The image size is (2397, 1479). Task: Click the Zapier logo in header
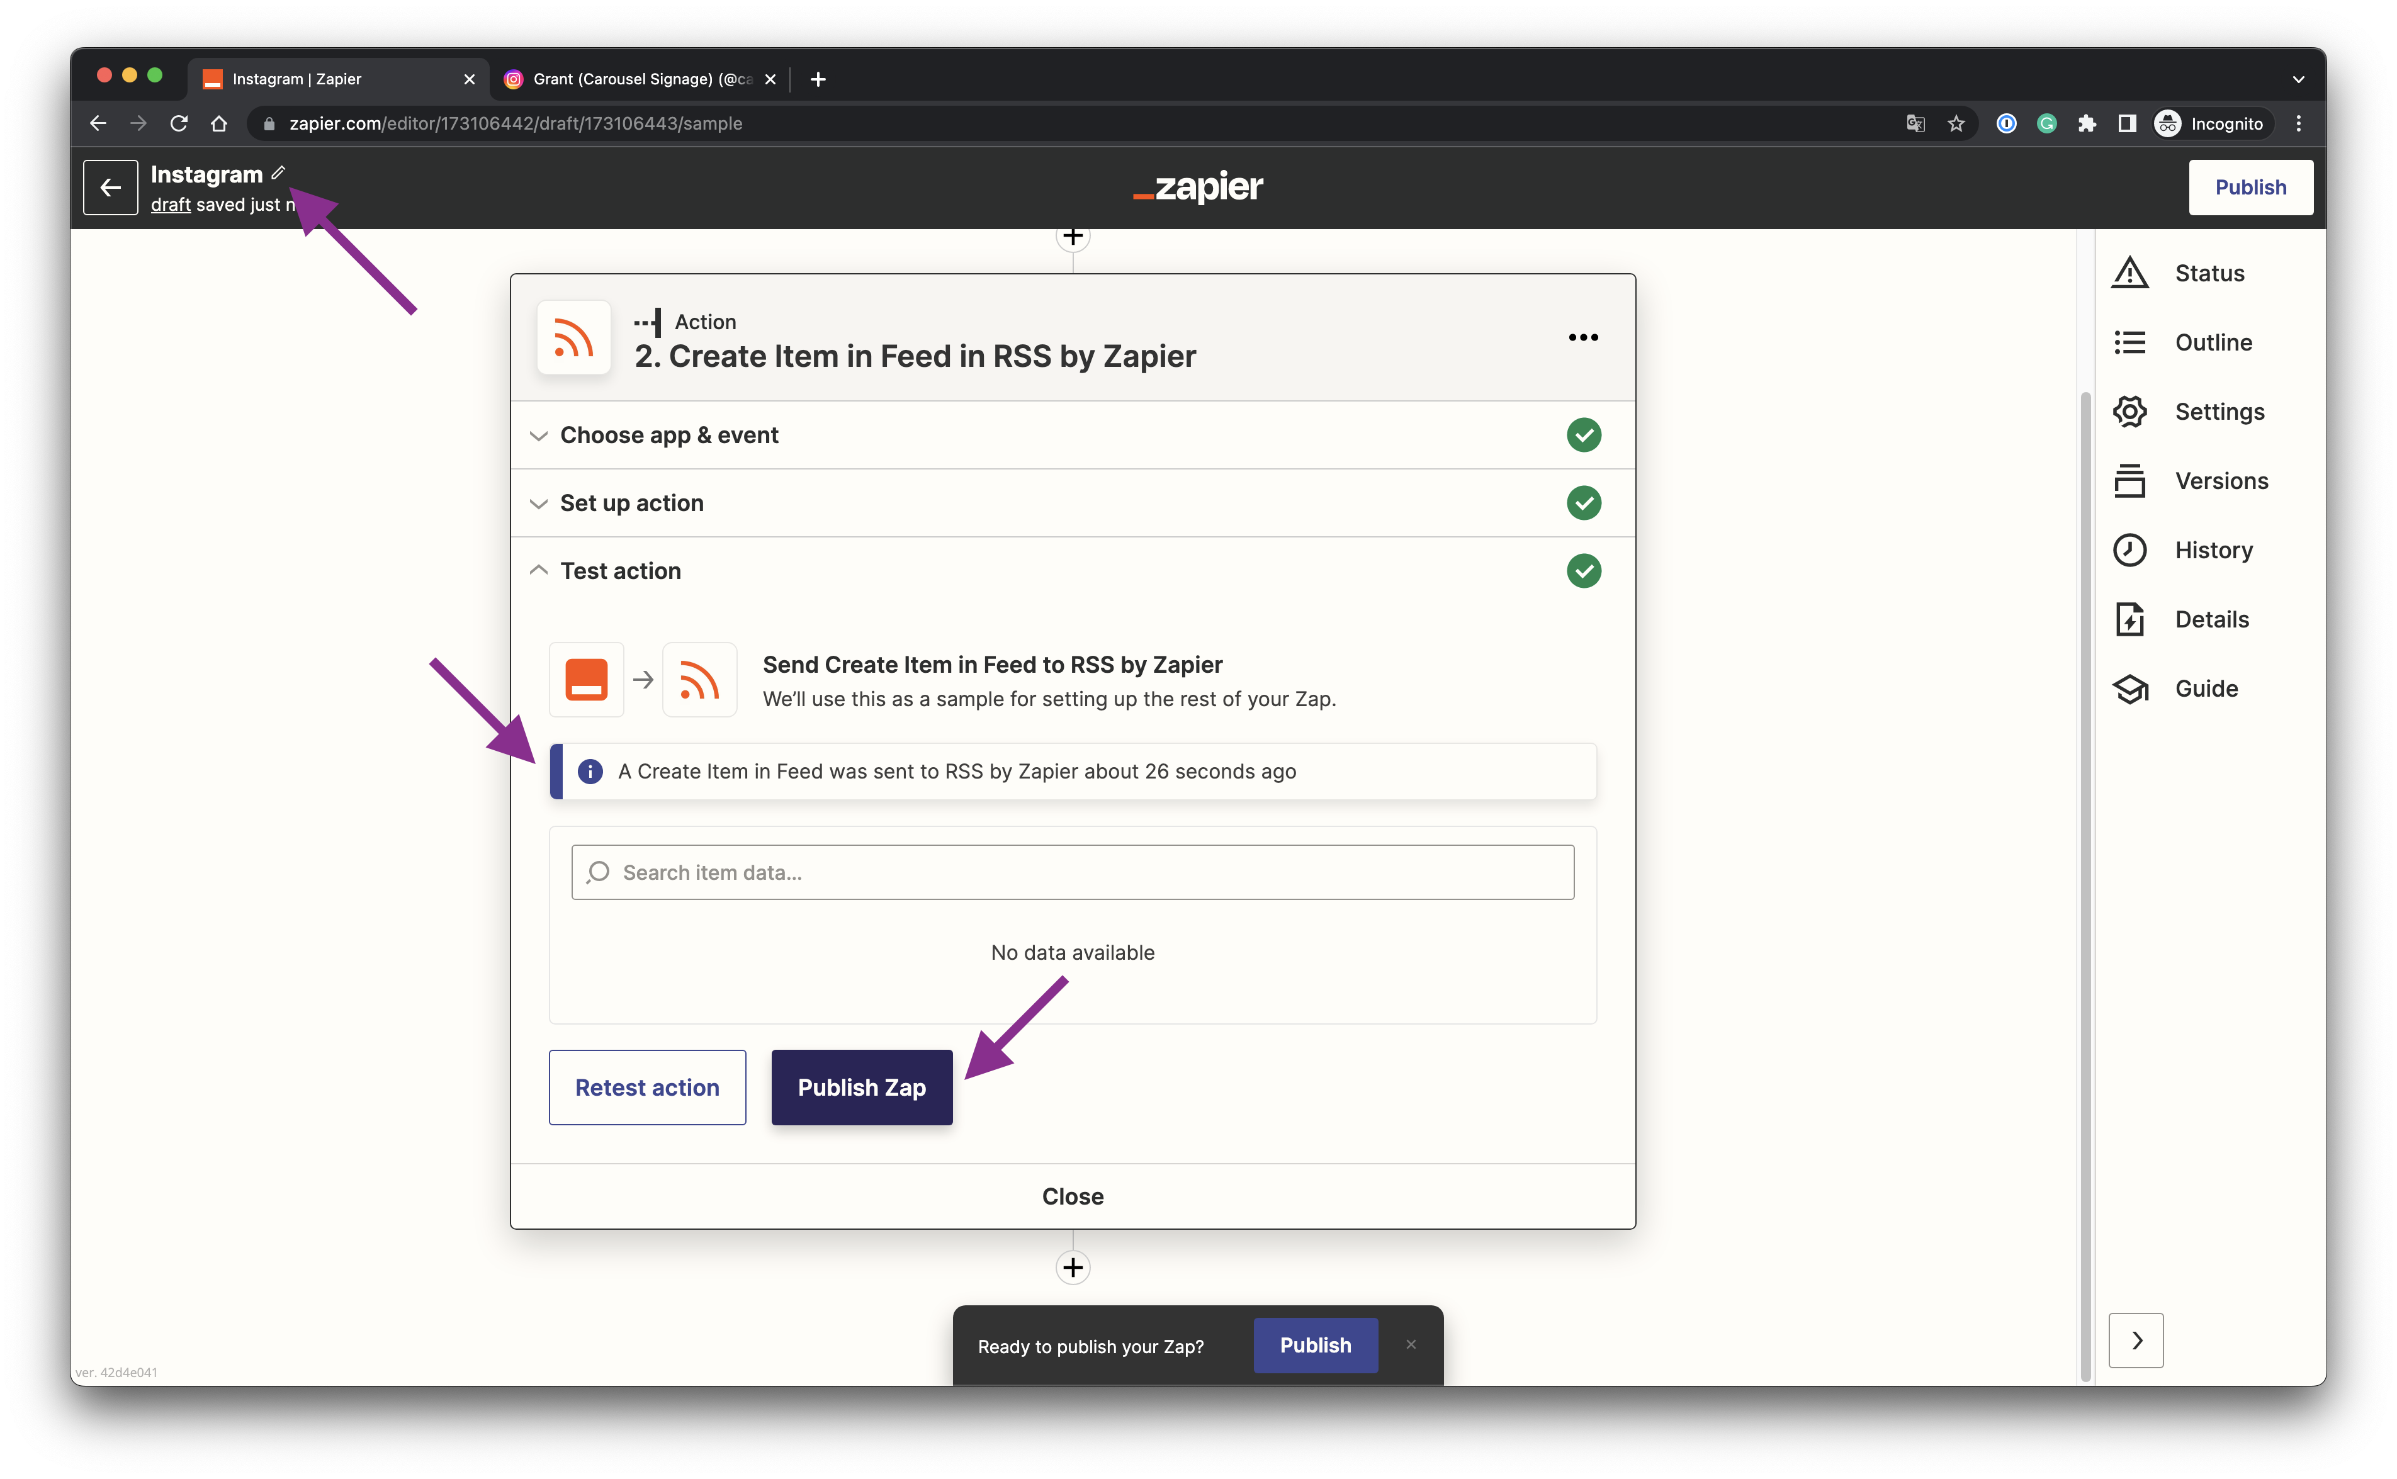(1197, 187)
